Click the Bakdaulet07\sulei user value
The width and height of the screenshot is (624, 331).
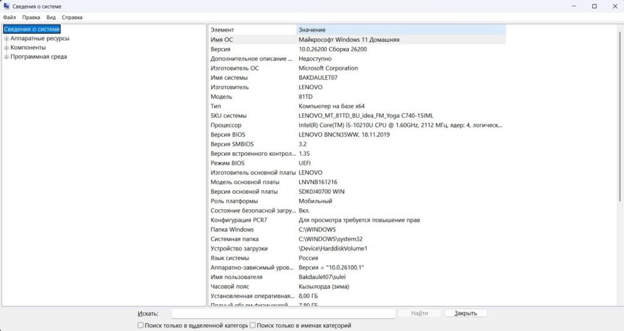pos(323,277)
